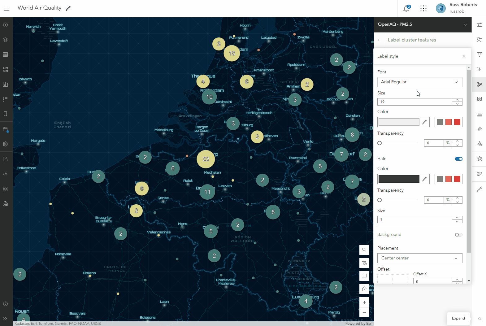Open the Charts icon in left toolbar
The width and height of the screenshot is (486, 326).
(5, 84)
